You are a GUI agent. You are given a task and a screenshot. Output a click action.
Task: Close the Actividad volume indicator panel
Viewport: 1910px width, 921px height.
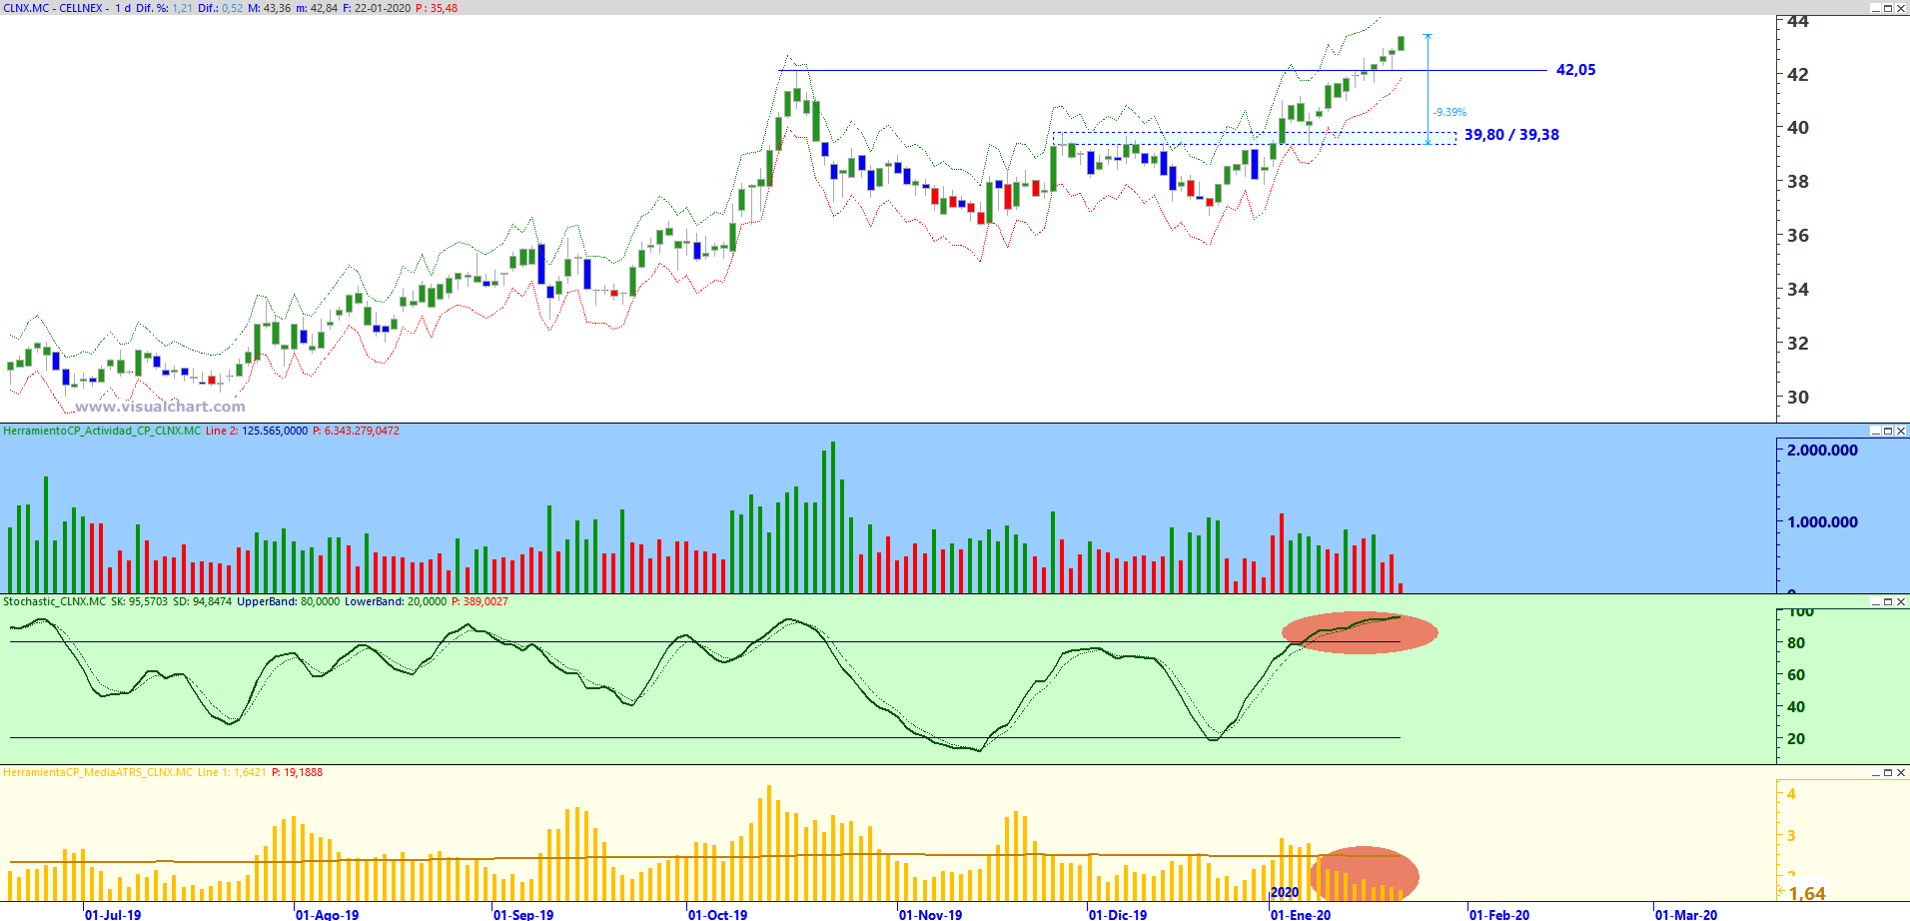coord(1901,431)
